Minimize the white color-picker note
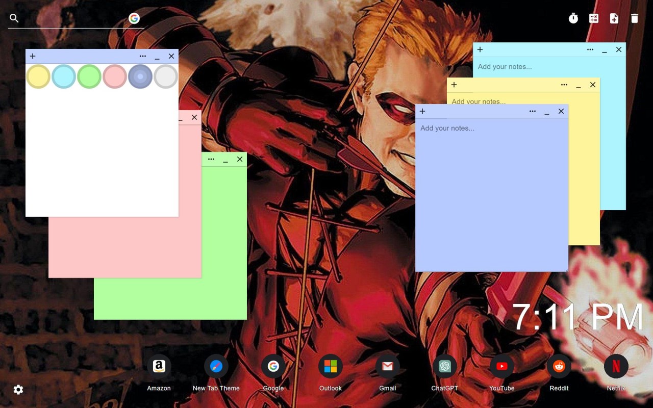This screenshot has width=653, height=408. pos(157,57)
